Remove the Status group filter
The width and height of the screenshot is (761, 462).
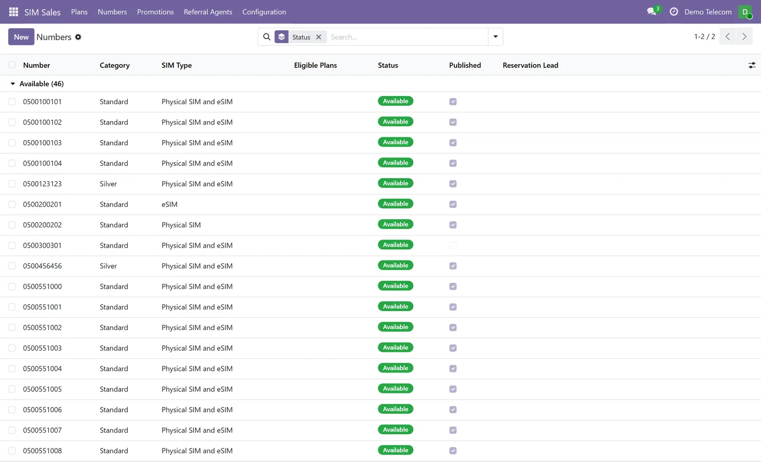click(319, 37)
